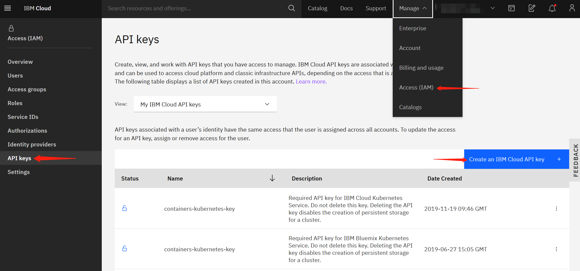Create an IBM Cloud API key
Viewport: 580px width, 271px height.
pyautogui.click(x=516, y=159)
